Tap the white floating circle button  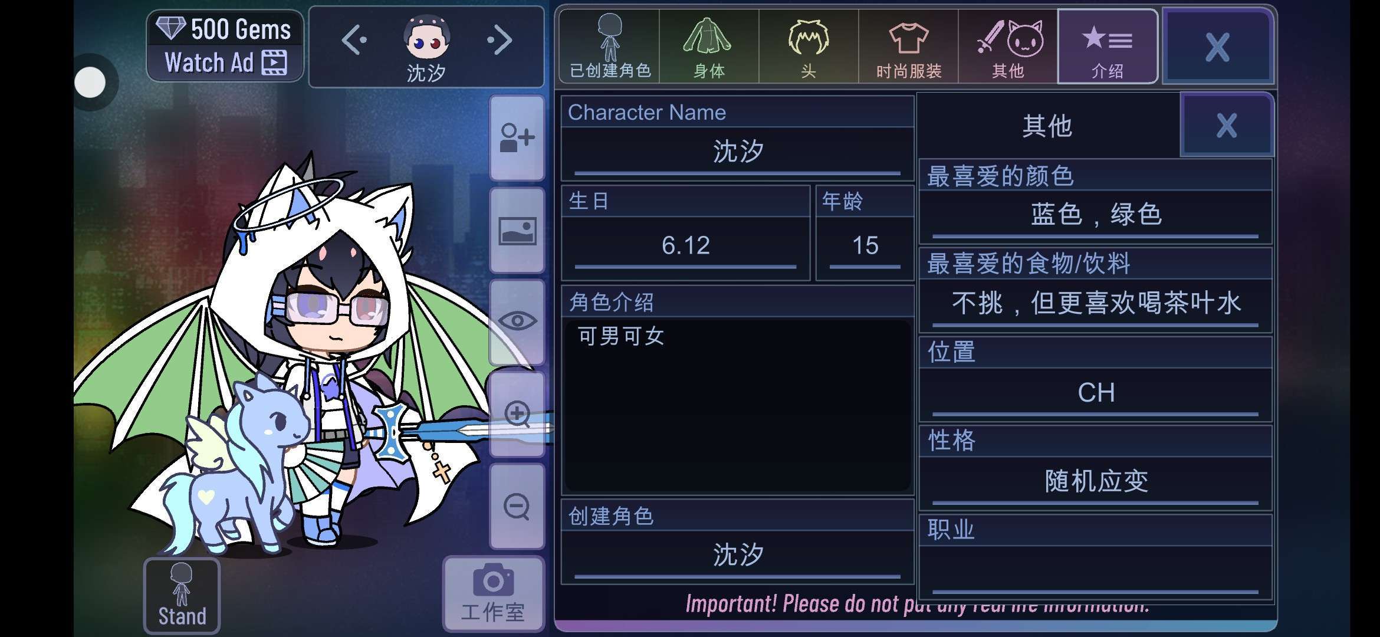click(x=90, y=82)
